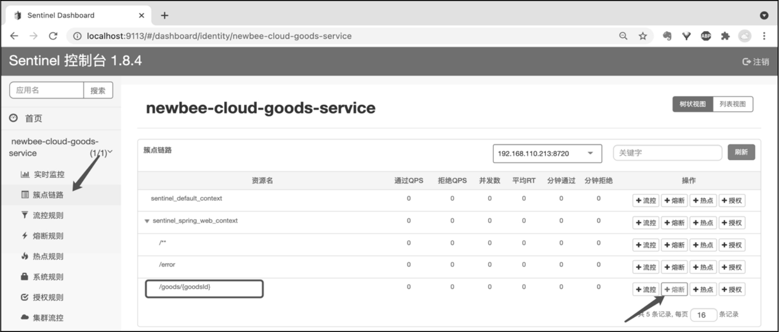
Task: Add 流控 rule for sentinel_default_context
Action: (x=646, y=201)
